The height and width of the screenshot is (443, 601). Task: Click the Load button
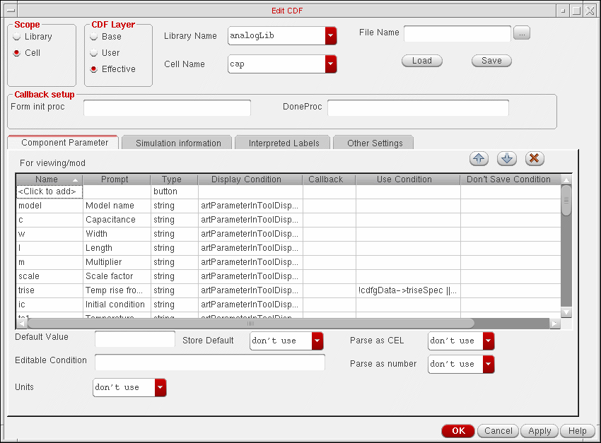pyautogui.click(x=422, y=61)
